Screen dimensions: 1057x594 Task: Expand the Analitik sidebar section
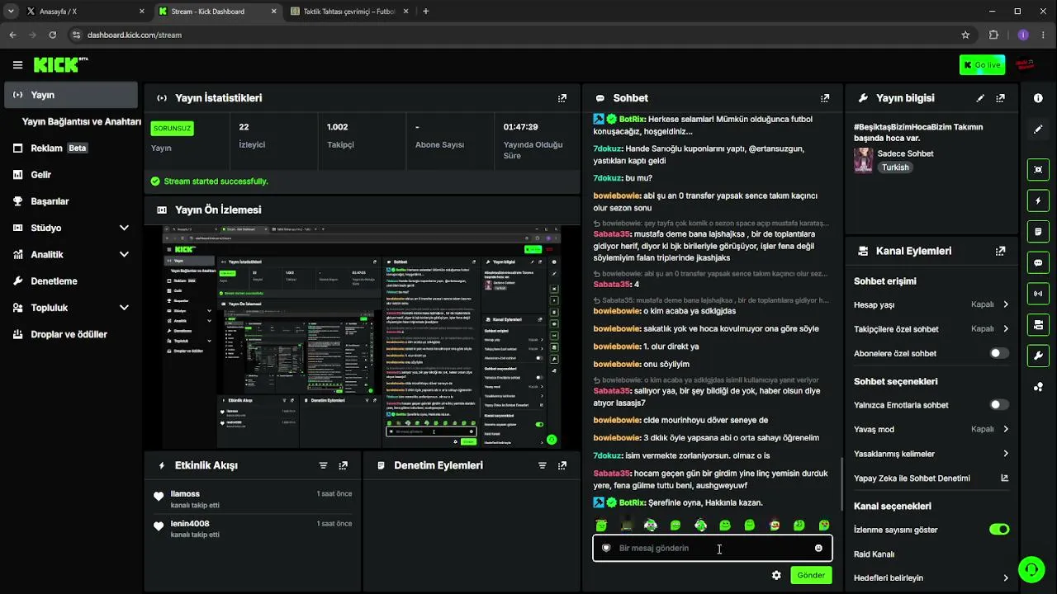coord(124,255)
